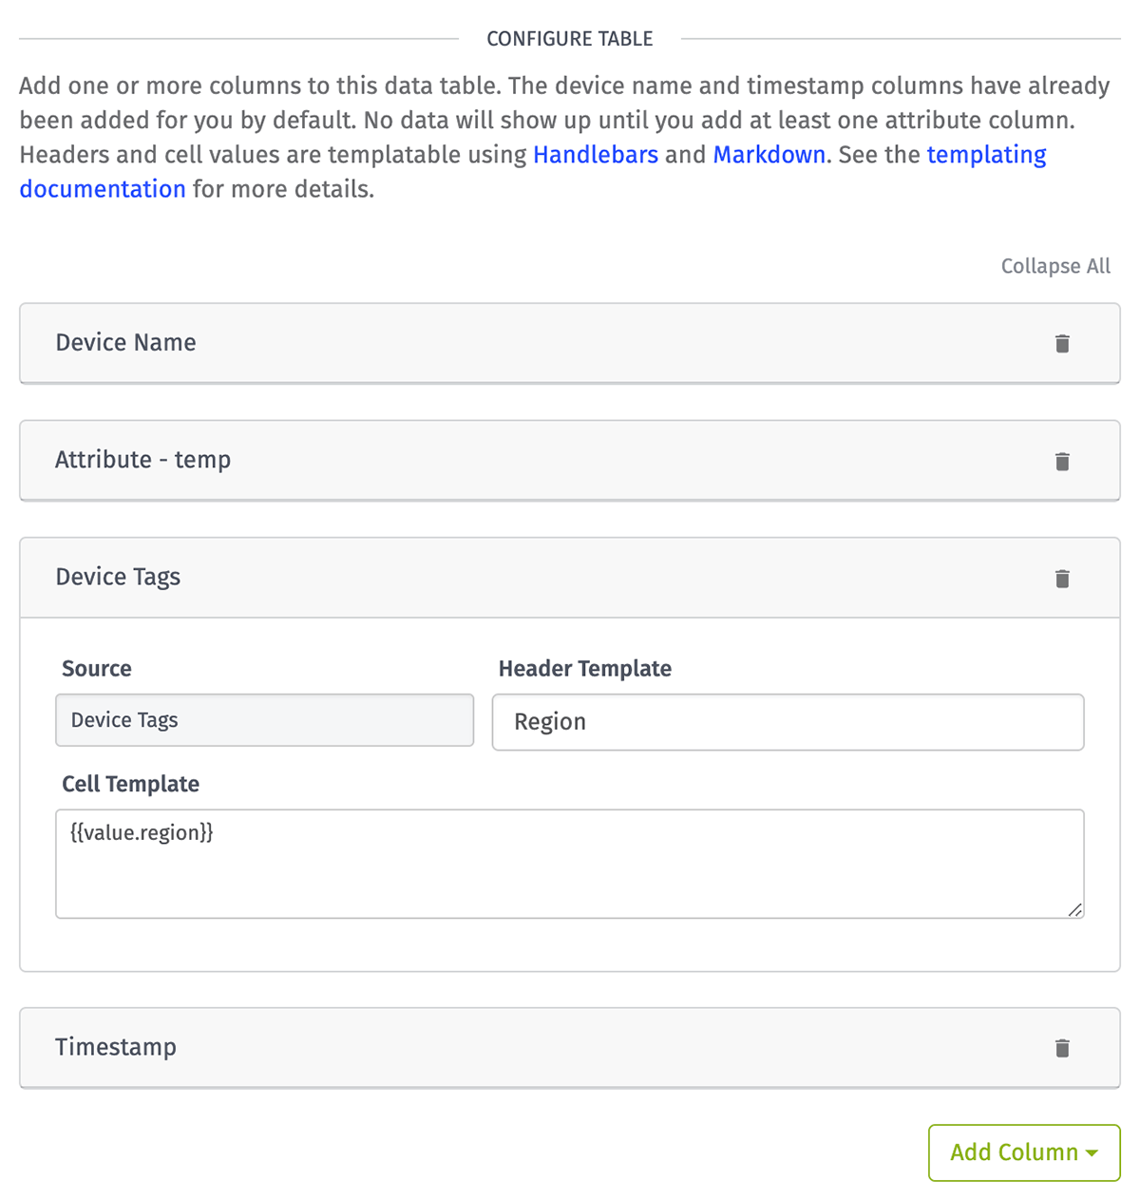Open the Handlebars link
Viewport: 1140px width, 1199px height.
pyautogui.click(x=596, y=155)
